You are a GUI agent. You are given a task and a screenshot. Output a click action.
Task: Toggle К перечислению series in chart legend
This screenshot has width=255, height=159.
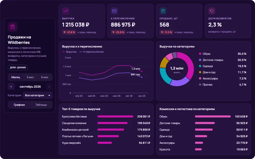click(x=92, y=52)
